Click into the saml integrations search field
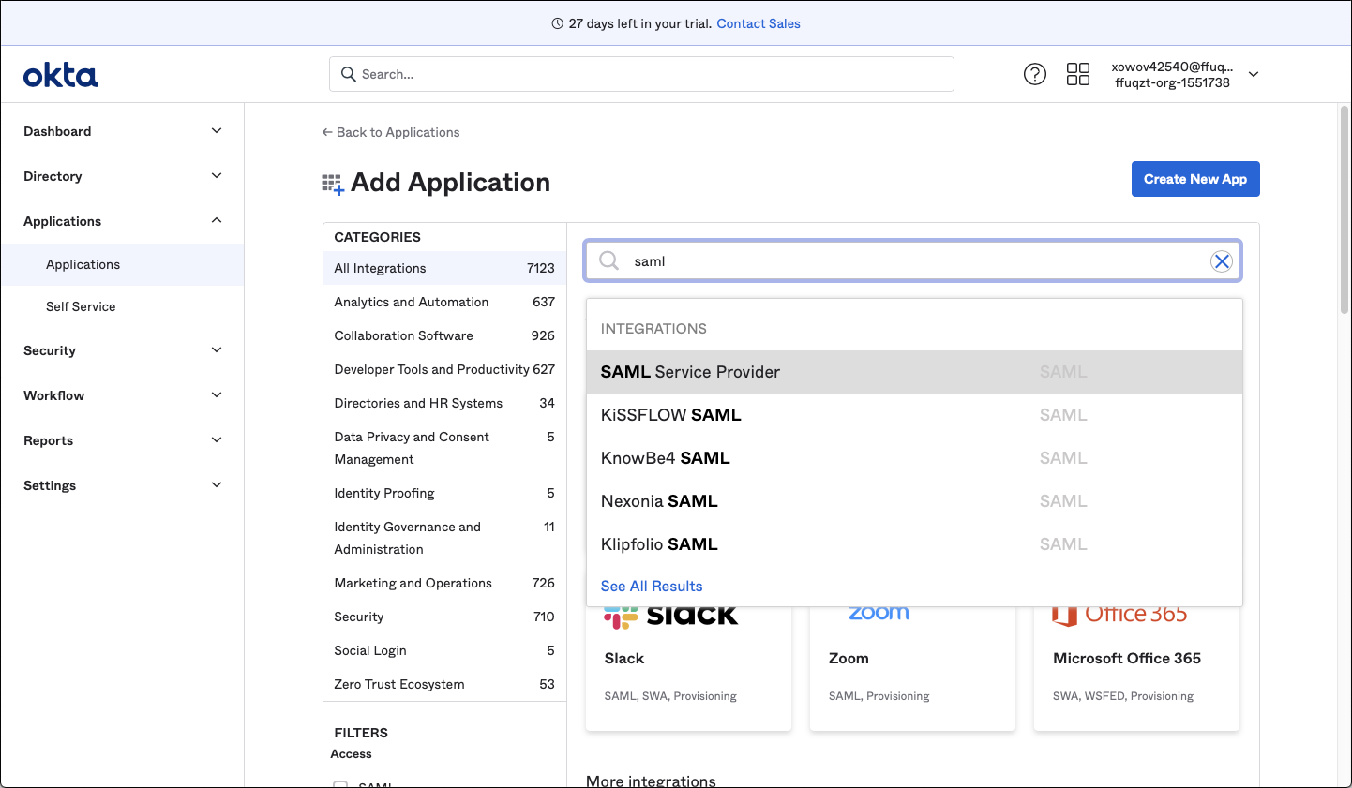This screenshot has width=1352, height=788. tap(913, 260)
